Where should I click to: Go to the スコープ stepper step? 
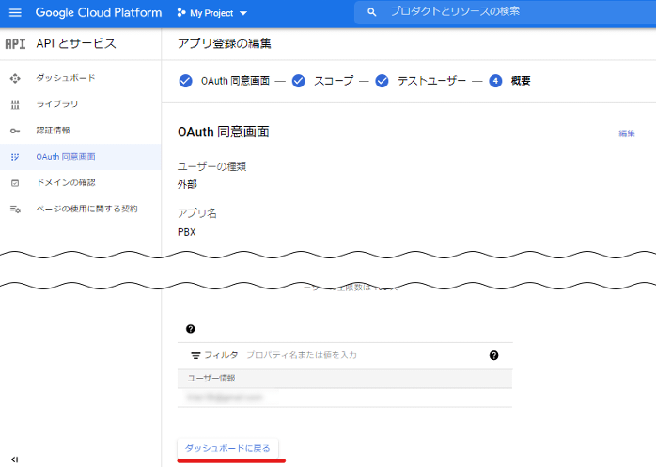click(334, 81)
